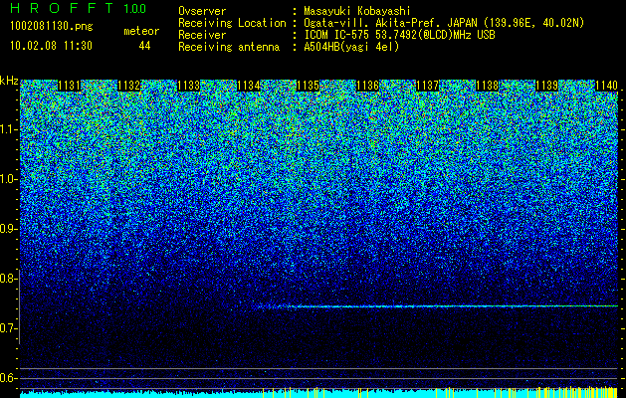Viewport: 626px width, 398px height.
Task: Click the Receiving Location value text
Action: click(444, 23)
